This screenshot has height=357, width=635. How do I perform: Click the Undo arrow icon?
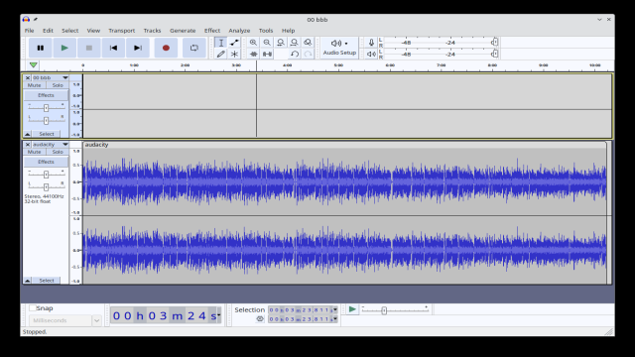(x=295, y=54)
